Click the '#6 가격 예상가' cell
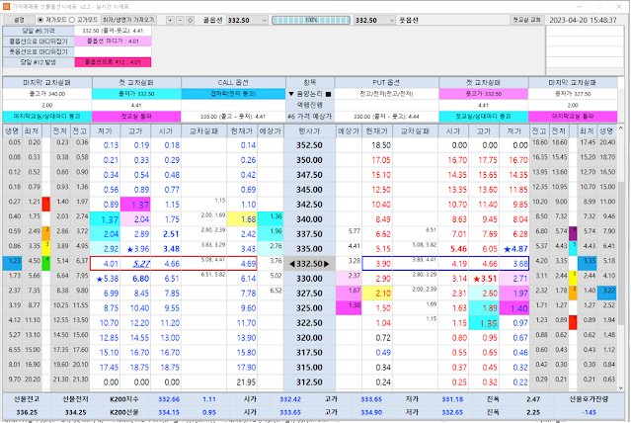Screen dimensions: 631x423 310,117
